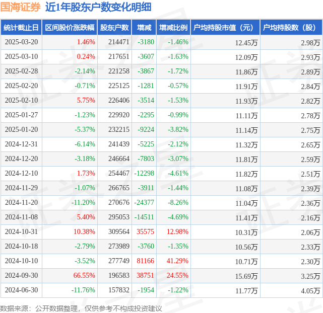The image size is (323, 313).
Task: Click shareholder count 254467
Action: click(x=119, y=174)
